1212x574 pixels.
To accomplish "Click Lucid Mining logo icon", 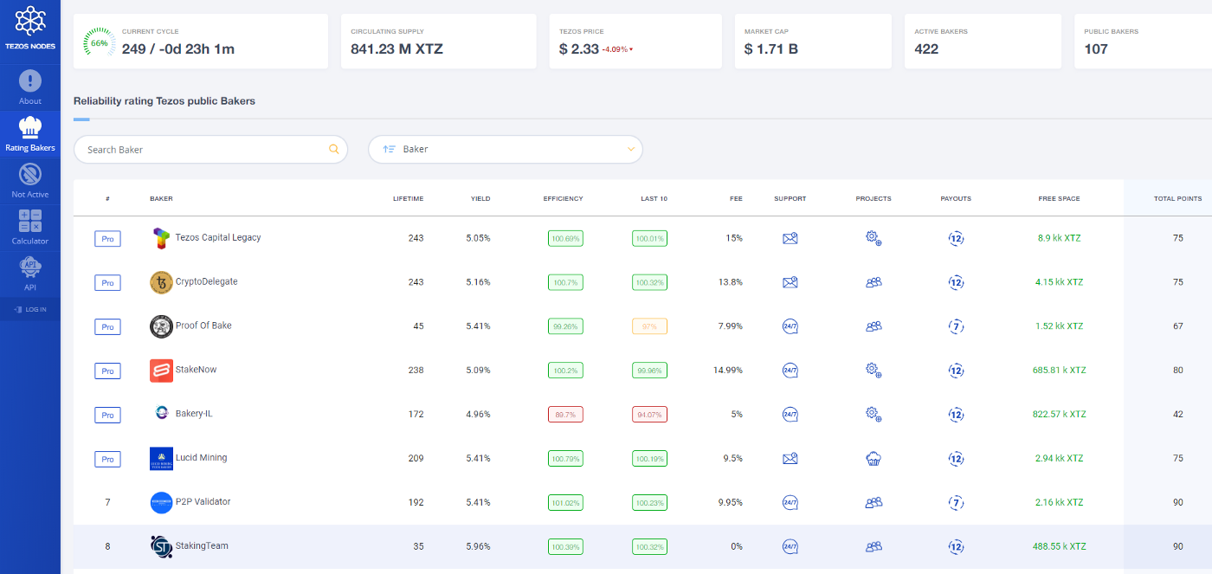I will tap(161, 459).
